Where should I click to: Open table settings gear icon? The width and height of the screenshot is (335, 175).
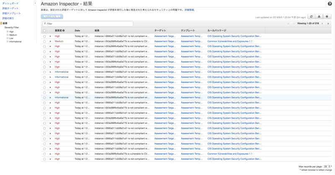pos(327,17)
